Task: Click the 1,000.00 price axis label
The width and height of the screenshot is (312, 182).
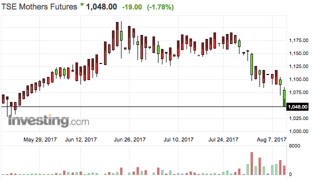Action: click(298, 131)
